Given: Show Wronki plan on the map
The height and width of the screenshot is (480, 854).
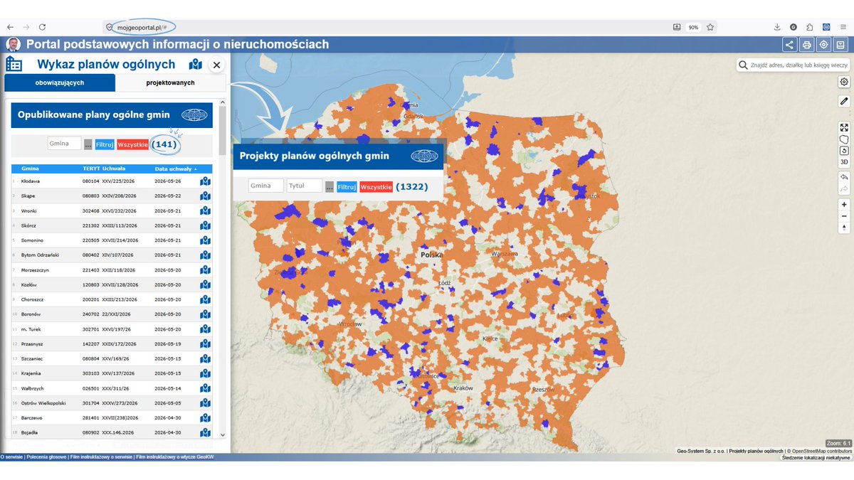Looking at the screenshot, I should (206, 210).
